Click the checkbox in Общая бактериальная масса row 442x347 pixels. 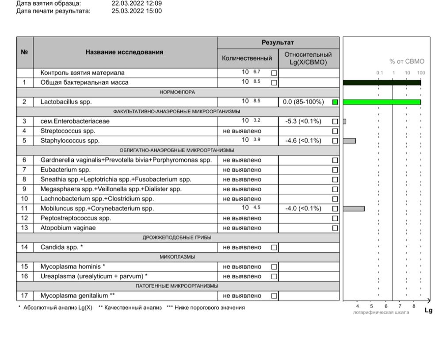pyautogui.click(x=274, y=82)
